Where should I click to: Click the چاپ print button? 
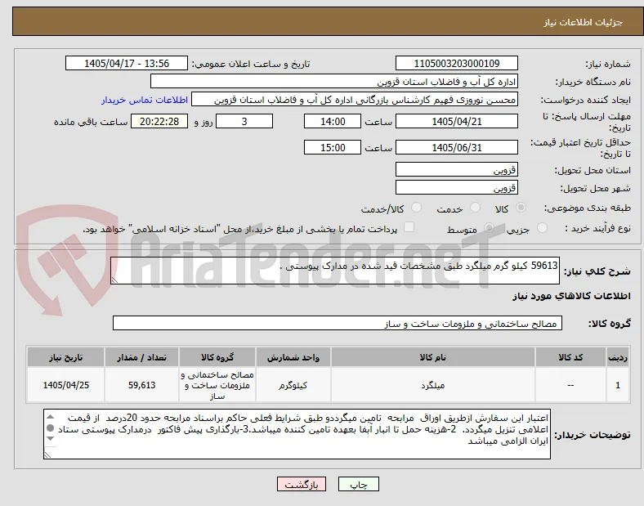359,485
